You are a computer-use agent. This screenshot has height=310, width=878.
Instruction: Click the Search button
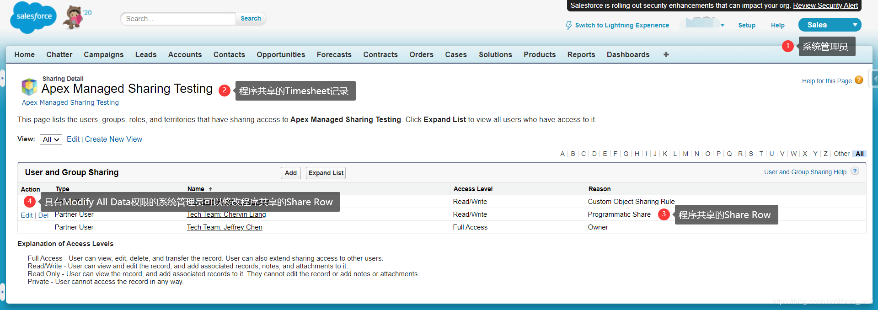click(x=251, y=19)
